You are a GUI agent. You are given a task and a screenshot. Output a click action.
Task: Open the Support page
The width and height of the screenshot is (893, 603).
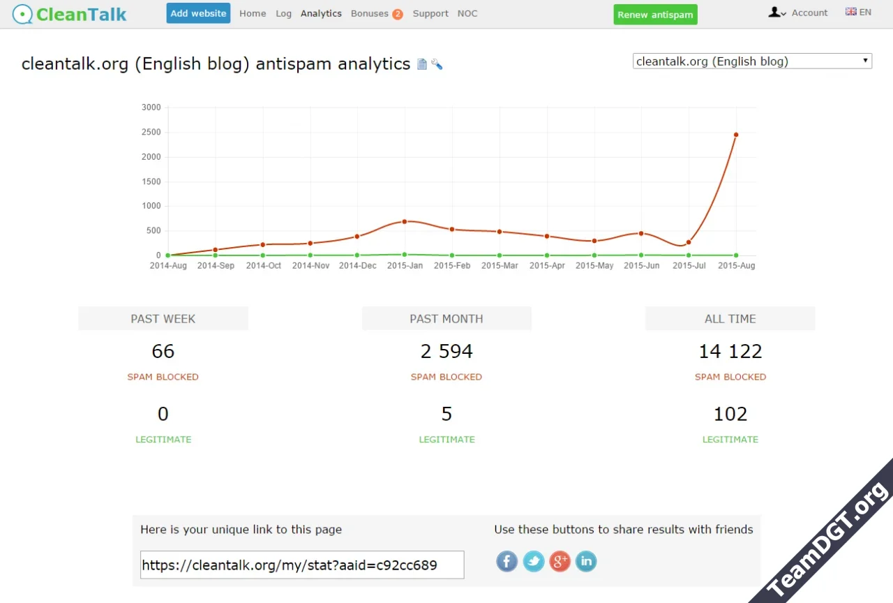[x=430, y=13]
